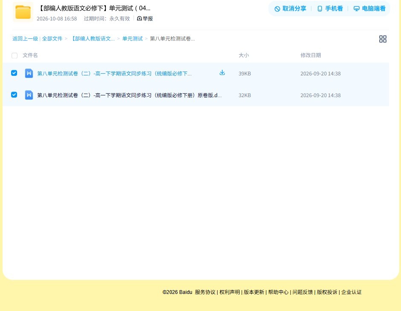This screenshot has height=311, width=401.
Task: Open the 39KB 第八单元检测试卷 file name
Action: [x=114, y=74]
